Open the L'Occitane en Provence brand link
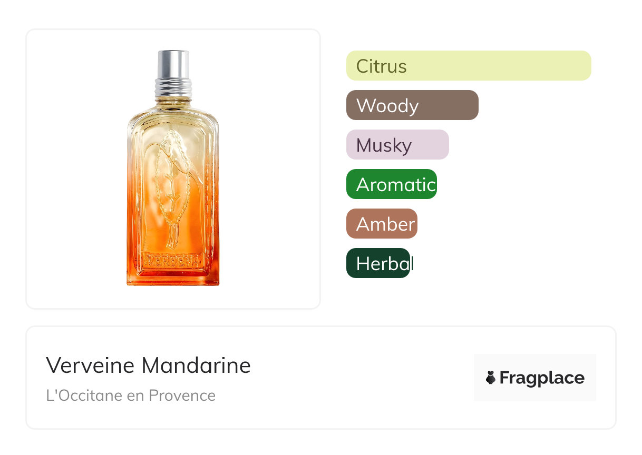Viewport: 642px width, 455px height. coord(131,395)
